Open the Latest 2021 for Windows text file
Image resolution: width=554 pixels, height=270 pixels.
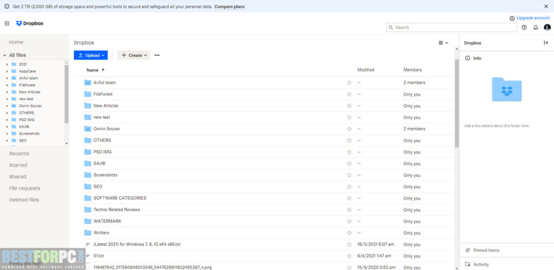(x=137, y=244)
